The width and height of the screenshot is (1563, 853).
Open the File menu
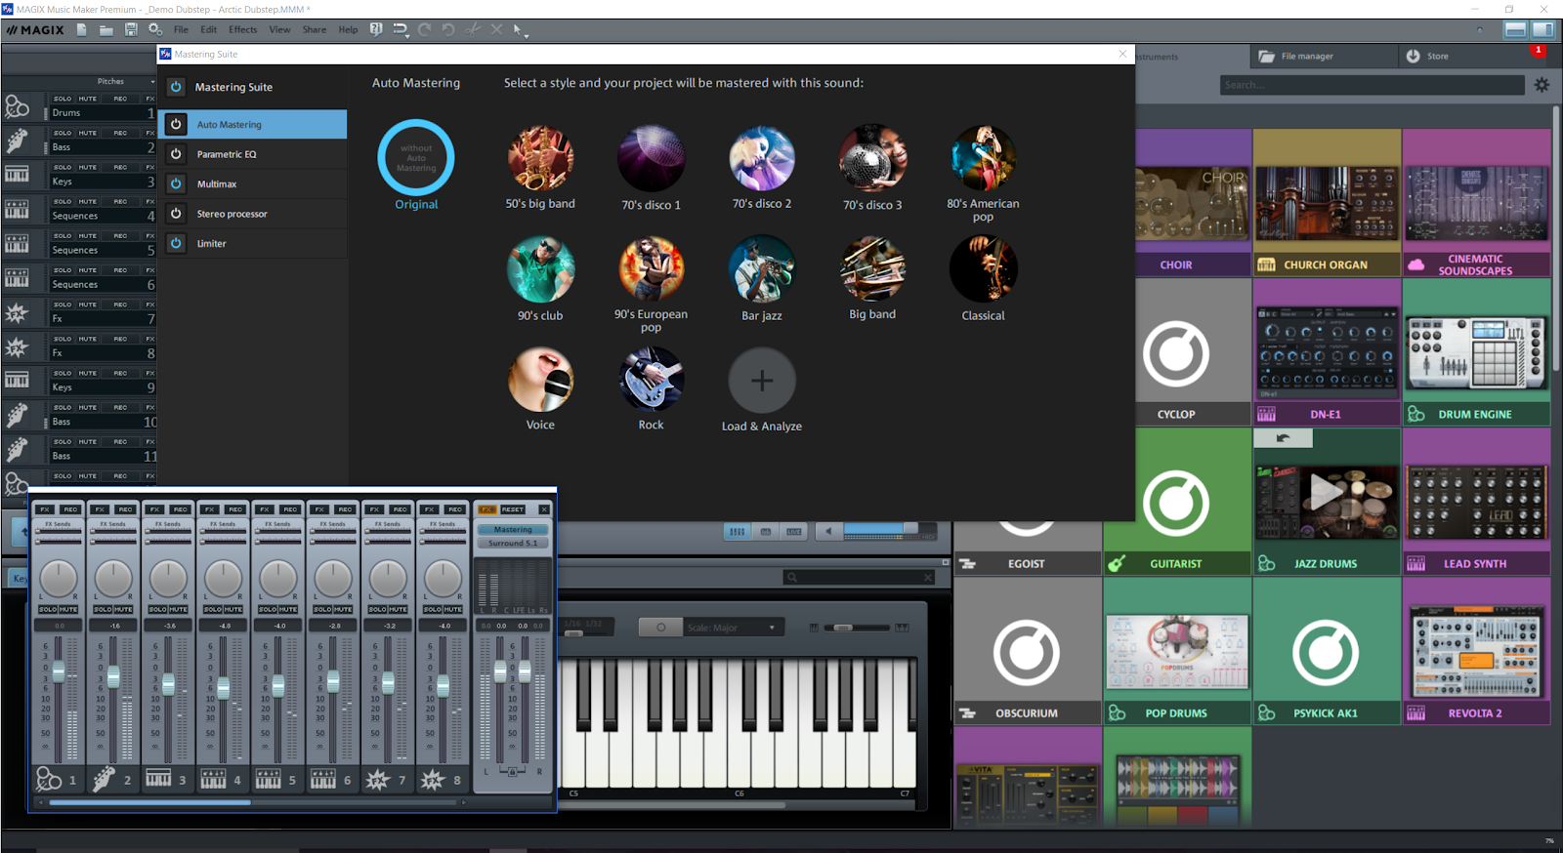(181, 30)
